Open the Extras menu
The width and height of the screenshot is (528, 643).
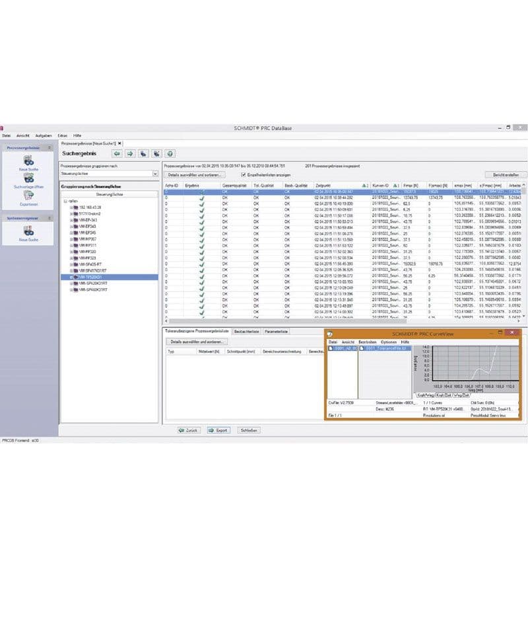point(62,135)
